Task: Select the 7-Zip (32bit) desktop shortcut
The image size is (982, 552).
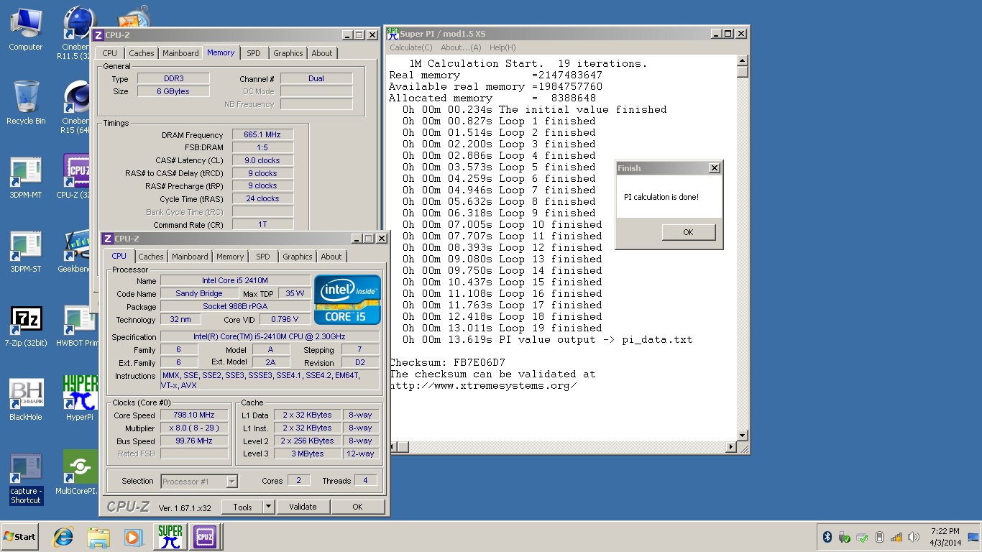Action: click(x=25, y=326)
